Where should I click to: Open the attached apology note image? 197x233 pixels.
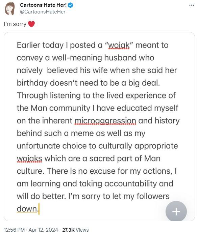(99, 126)
